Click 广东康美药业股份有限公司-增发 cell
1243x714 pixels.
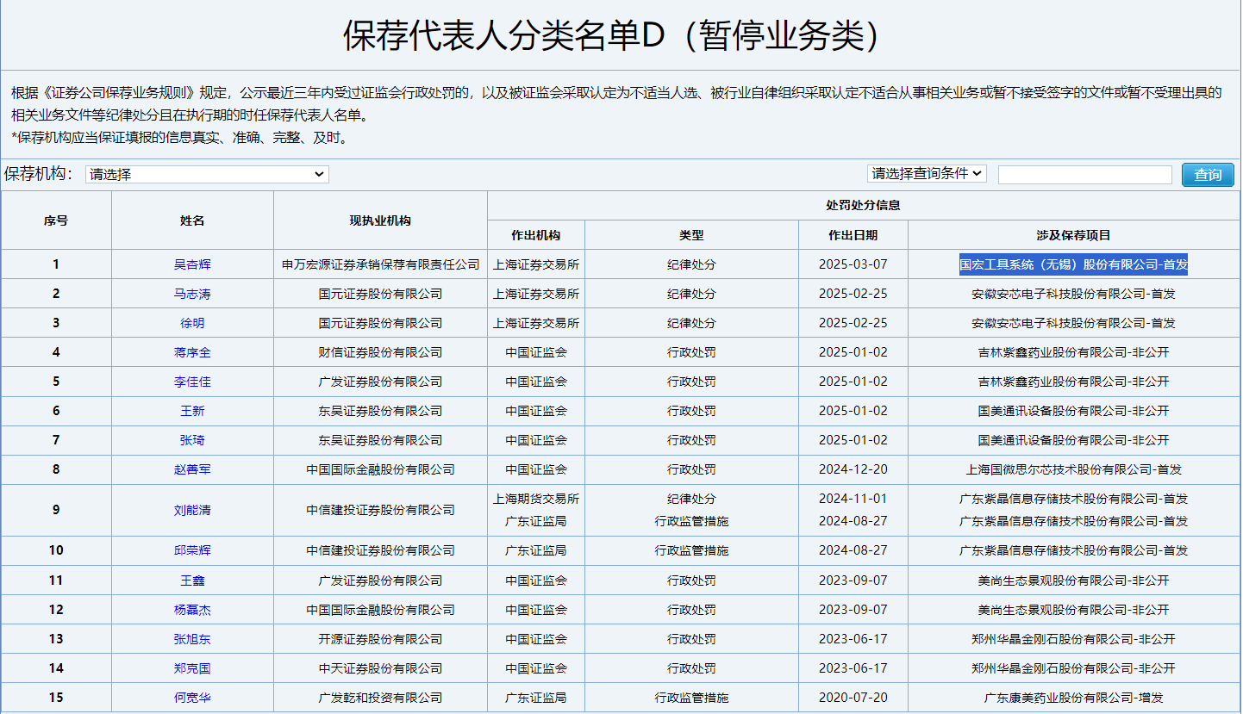[1073, 698]
